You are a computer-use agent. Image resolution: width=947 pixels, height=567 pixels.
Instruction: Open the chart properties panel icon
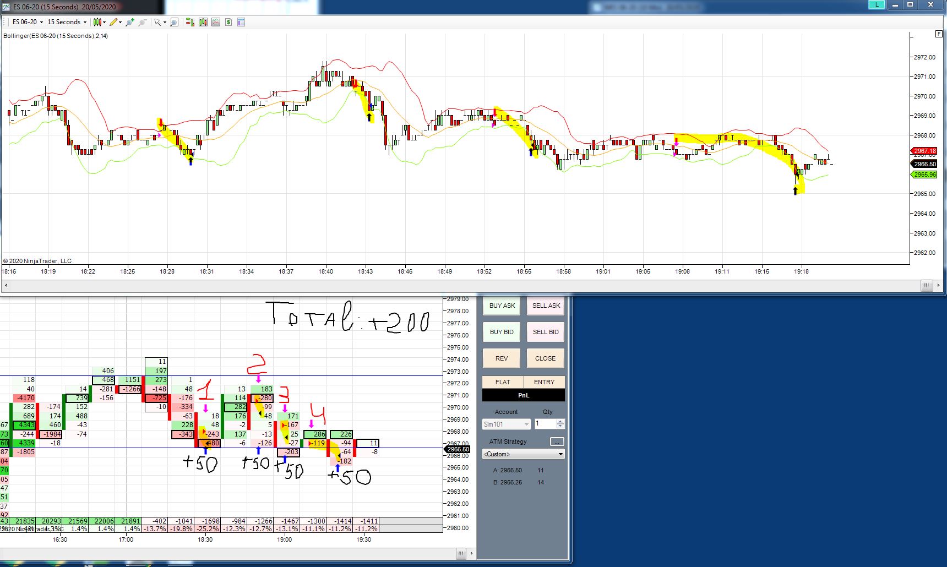241,22
